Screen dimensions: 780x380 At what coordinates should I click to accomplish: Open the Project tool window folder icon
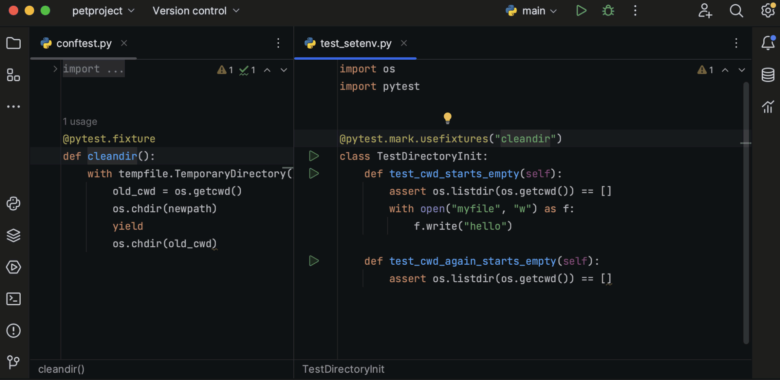[13, 43]
